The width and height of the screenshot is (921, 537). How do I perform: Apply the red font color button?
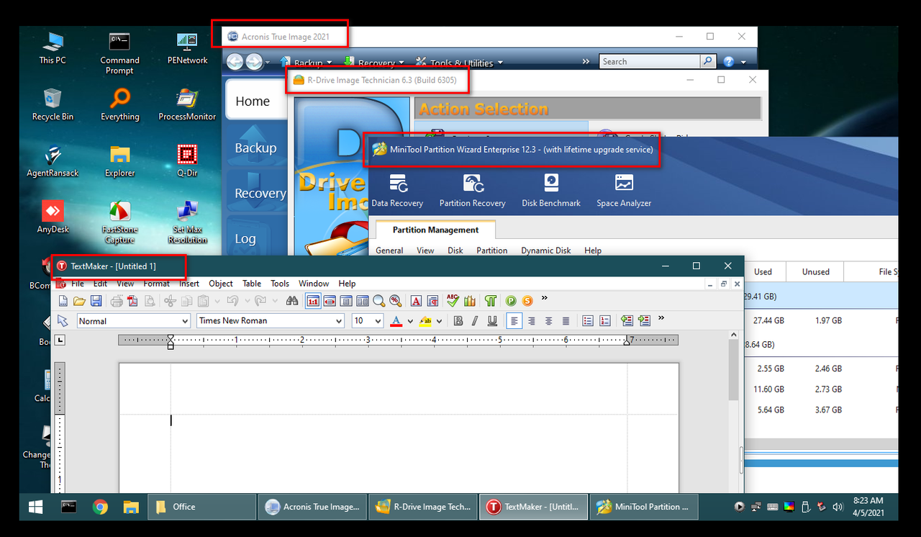(396, 321)
